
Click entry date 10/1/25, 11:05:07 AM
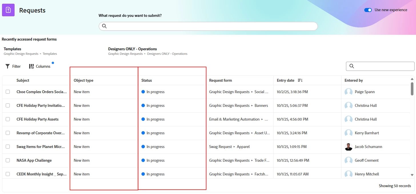coord(293,174)
